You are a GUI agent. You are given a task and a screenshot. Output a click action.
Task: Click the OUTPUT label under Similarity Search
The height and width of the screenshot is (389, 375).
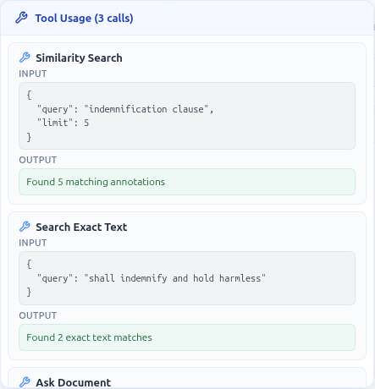tap(38, 160)
